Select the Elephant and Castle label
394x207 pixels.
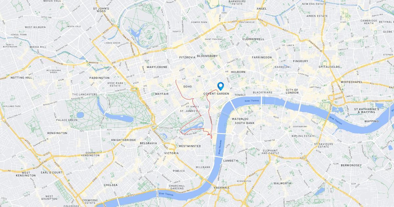[271, 151]
